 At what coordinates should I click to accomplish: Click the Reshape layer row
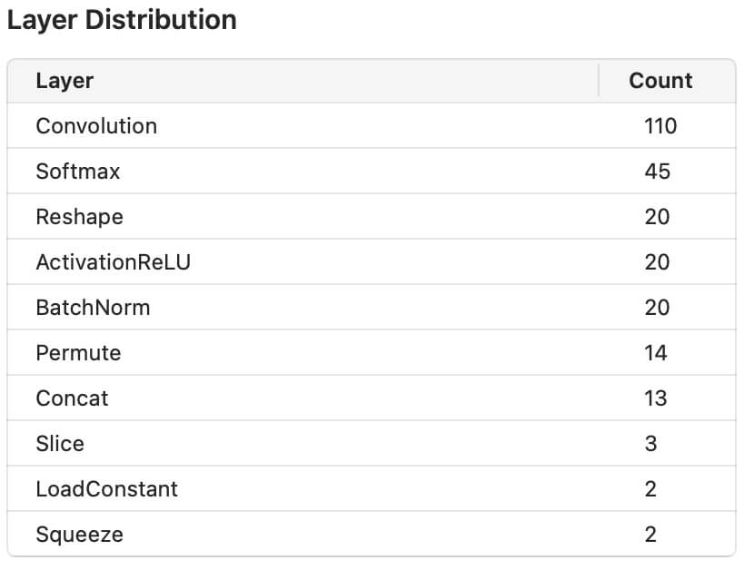(x=372, y=217)
